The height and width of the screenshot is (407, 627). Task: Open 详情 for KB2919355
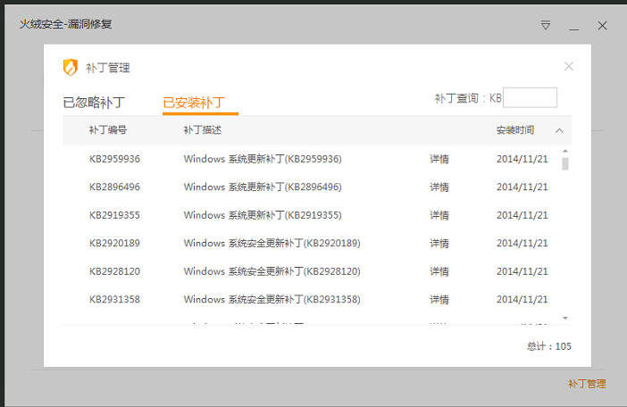439,215
